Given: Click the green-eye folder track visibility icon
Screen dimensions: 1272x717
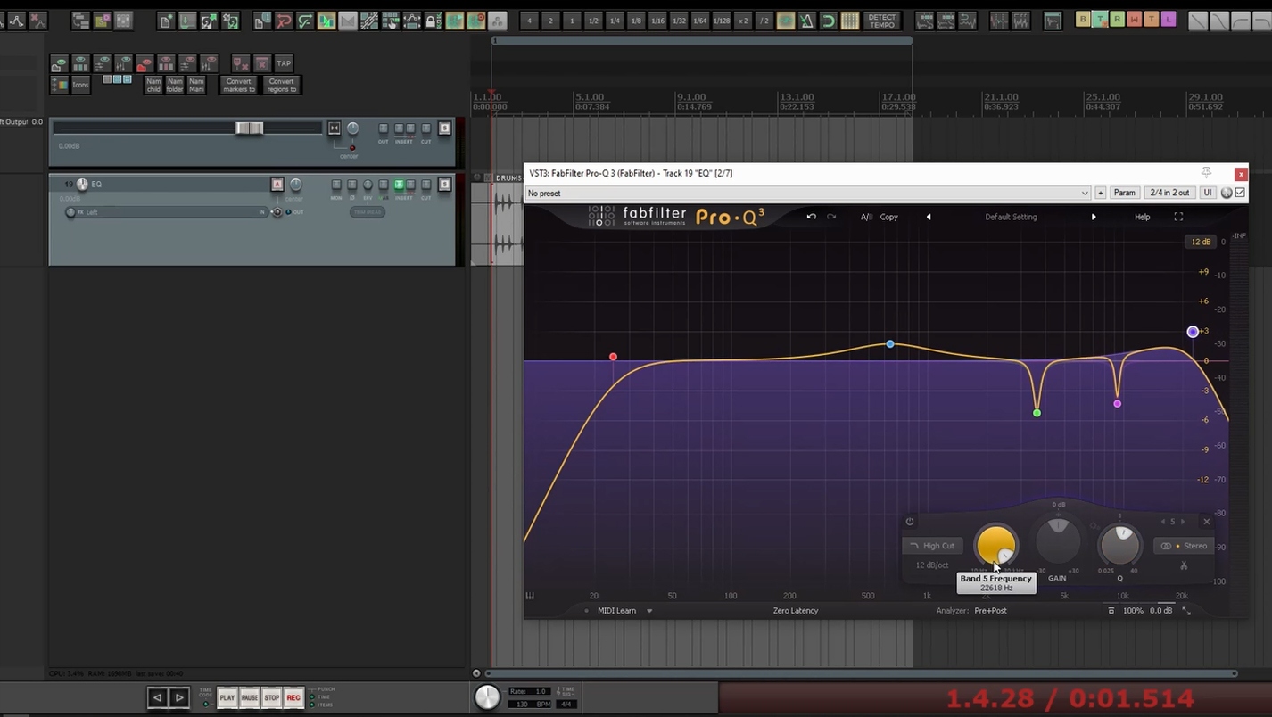Looking at the screenshot, I should (x=59, y=63).
